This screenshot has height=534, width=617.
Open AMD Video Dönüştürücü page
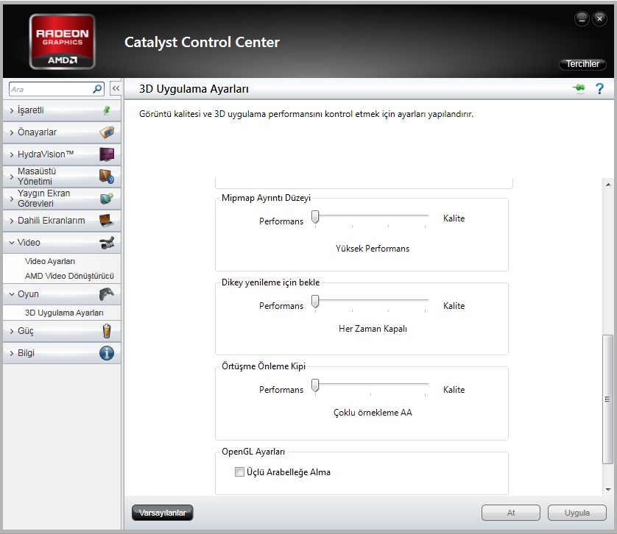pyautogui.click(x=69, y=276)
